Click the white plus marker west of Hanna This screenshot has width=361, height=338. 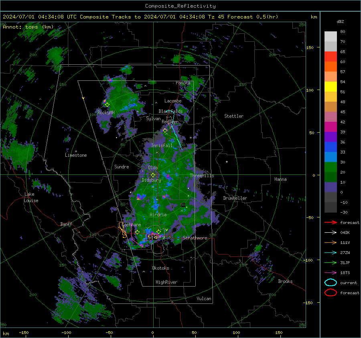coord(227,162)
